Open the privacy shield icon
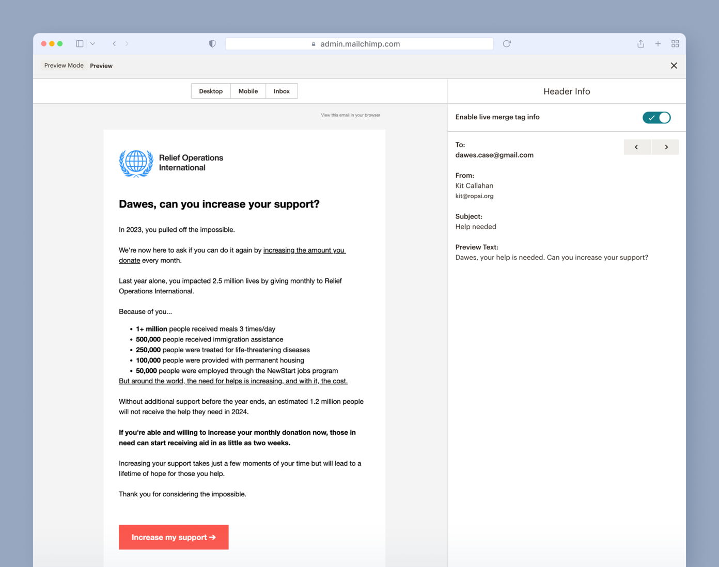The height and width of the screenshot is (567, 719). pos(212,44)
